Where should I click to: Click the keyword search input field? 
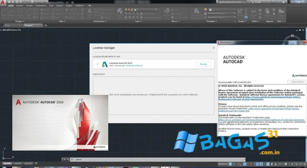[x=232, y=2]
